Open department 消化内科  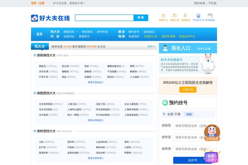tap(100, 153)
